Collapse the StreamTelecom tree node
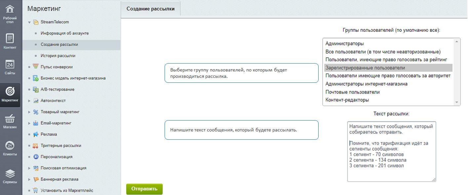468x195 pixels. pos(29,22)
